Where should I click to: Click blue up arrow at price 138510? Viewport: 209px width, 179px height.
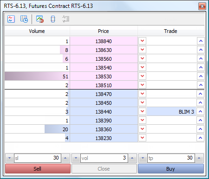[201, 85]
